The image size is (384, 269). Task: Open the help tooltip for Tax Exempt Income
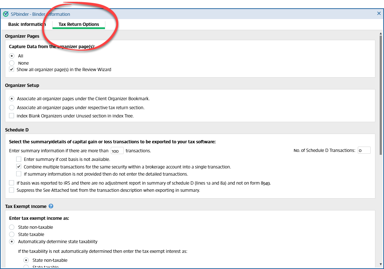coord(50,206)
